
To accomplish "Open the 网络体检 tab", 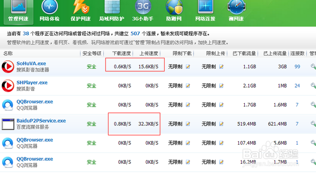I will click(x=49, y=11).
